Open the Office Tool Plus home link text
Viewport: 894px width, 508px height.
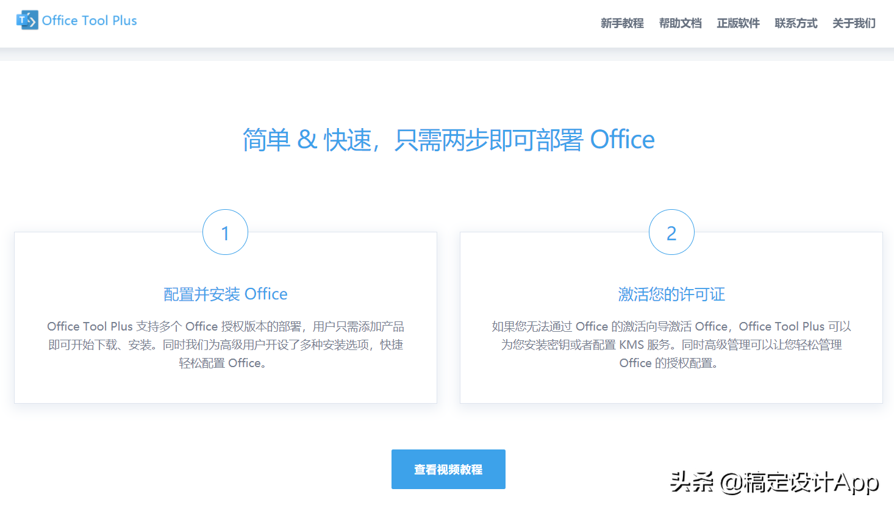(89, 21)
